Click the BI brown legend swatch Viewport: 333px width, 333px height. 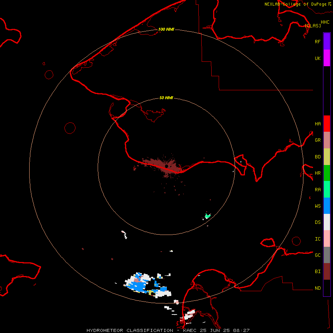pyautogui.click(x=327, y=272)
